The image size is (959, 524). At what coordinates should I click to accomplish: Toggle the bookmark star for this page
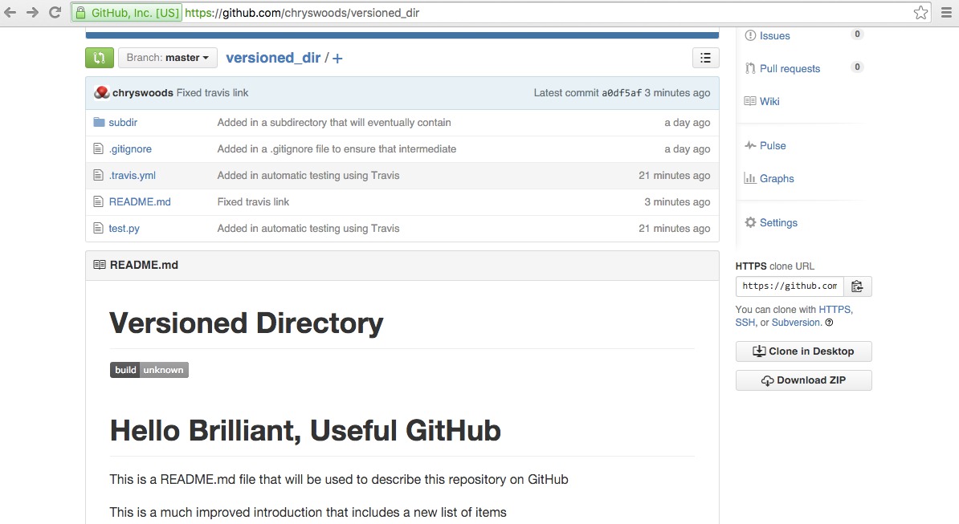coord(920,12)
